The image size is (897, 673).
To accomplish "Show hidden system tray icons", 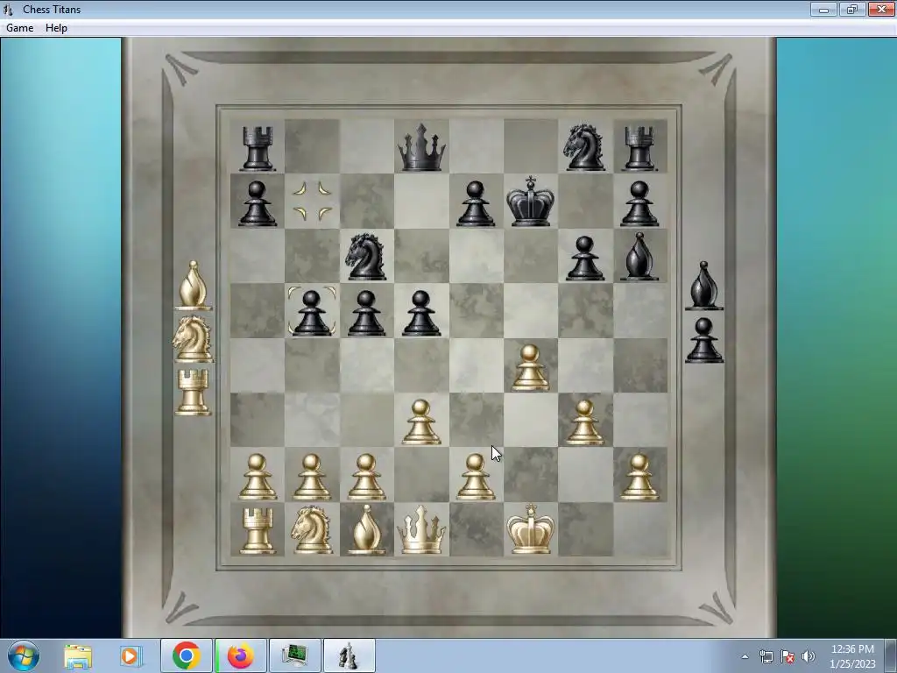I will tap(745, 656).
